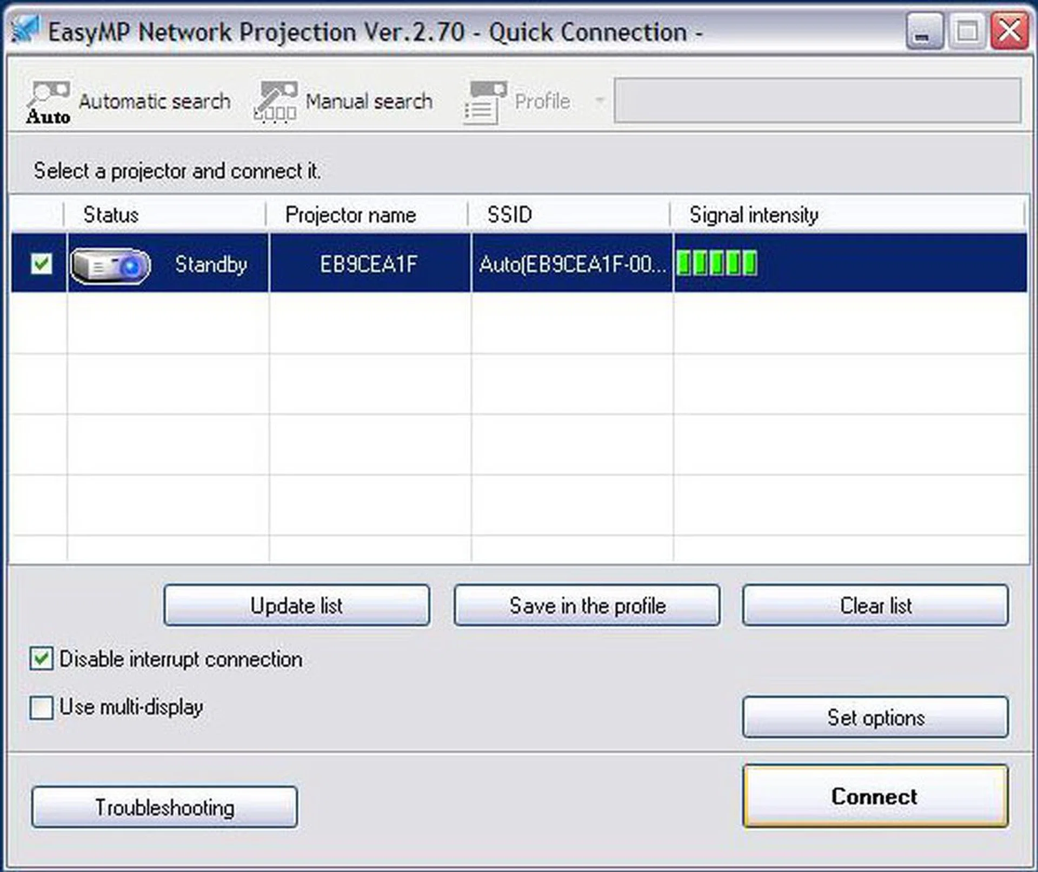
Task: Click Update list
Action: tap(296, 605)
